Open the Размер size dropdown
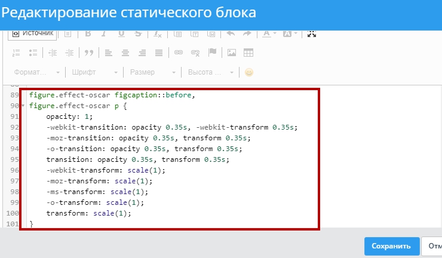 click(x=152, y=72)
